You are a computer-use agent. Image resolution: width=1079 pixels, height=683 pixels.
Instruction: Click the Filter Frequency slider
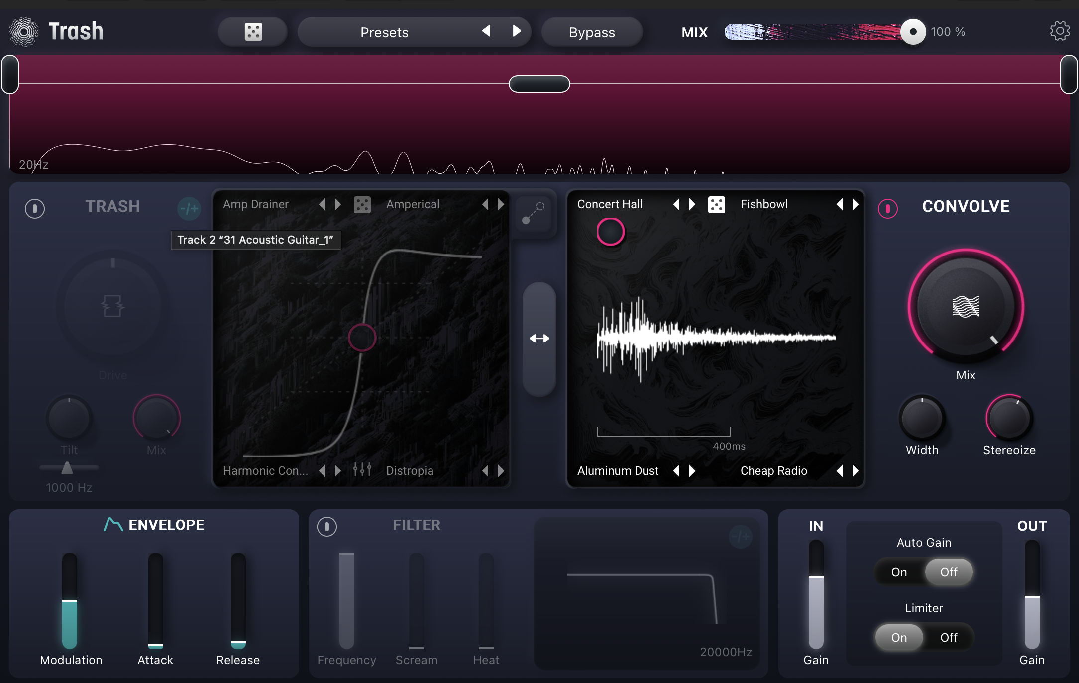click(x=347, y=600)
